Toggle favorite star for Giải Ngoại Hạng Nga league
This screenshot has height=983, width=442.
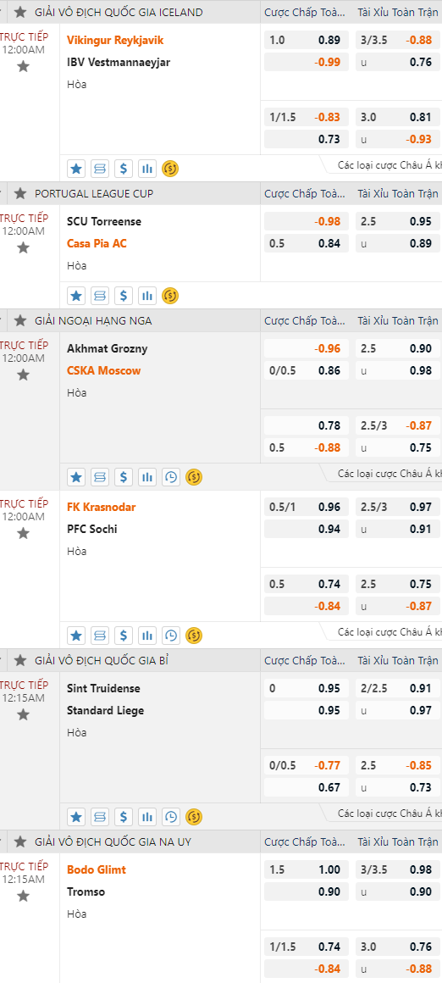20,321
